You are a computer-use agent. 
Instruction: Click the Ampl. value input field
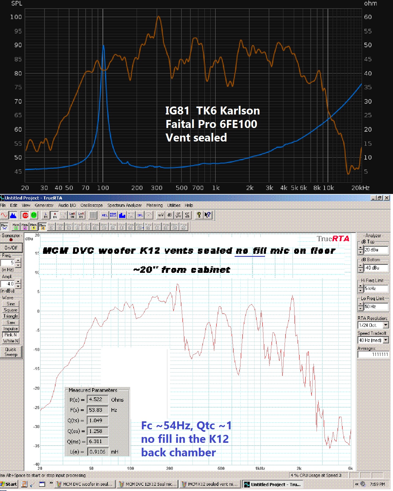(x=8, y=284)
